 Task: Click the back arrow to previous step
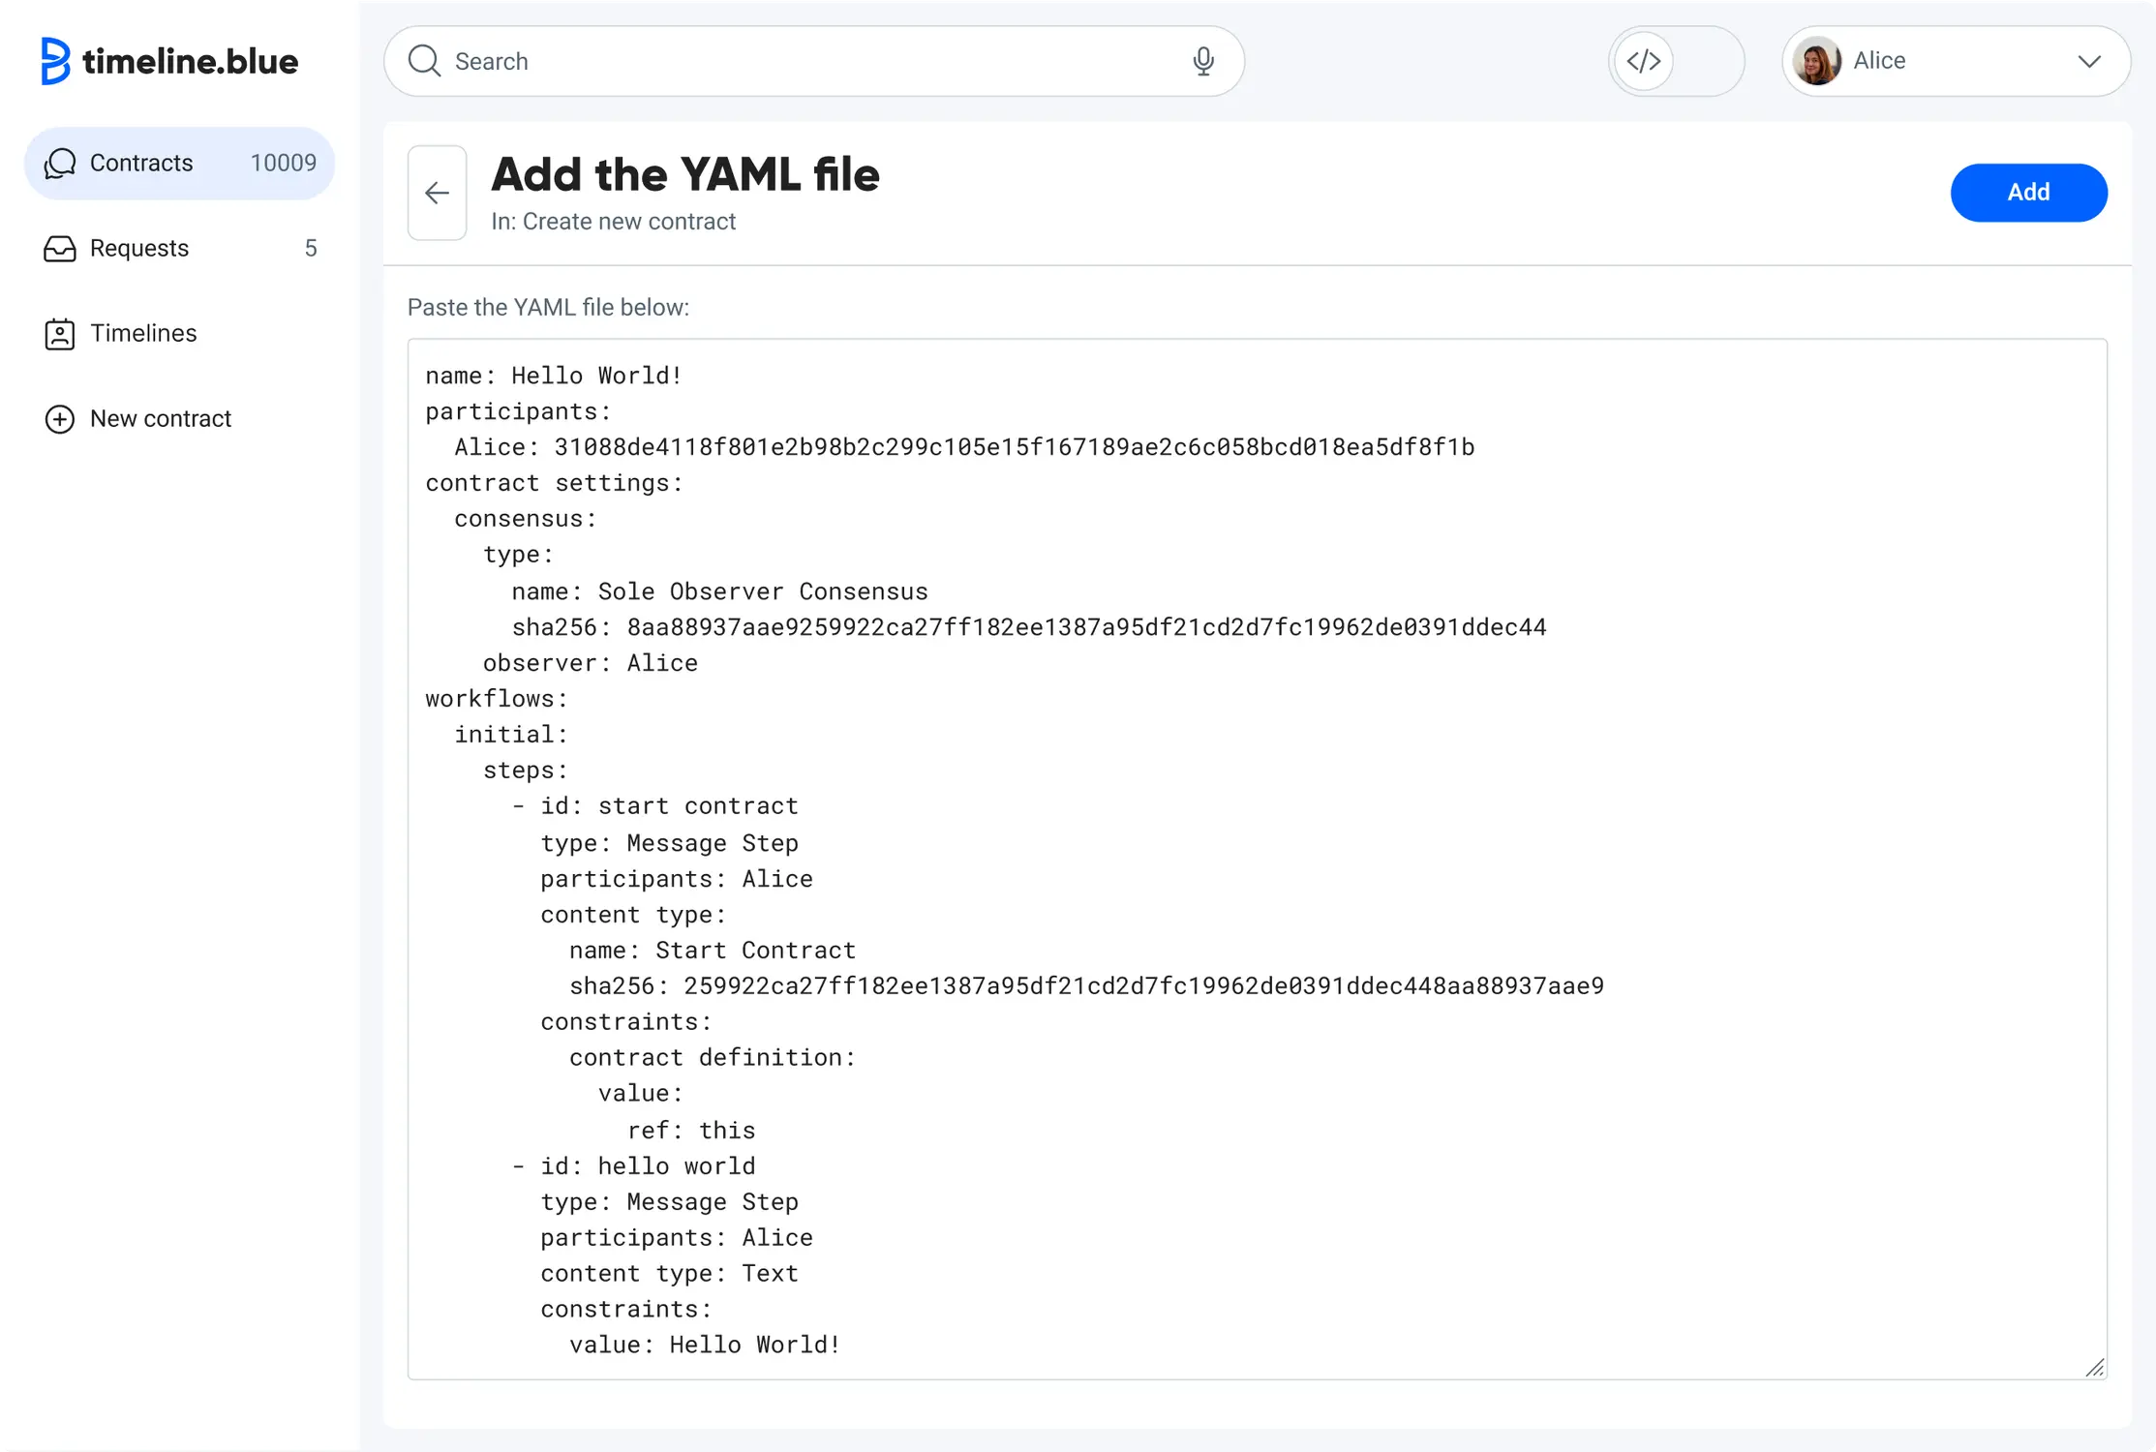[436, 192]
